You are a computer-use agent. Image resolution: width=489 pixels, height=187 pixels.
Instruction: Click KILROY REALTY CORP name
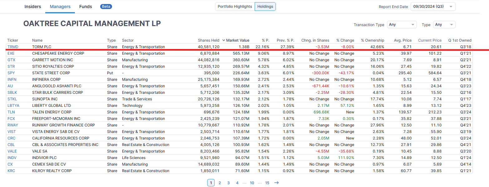pos(52,171)
